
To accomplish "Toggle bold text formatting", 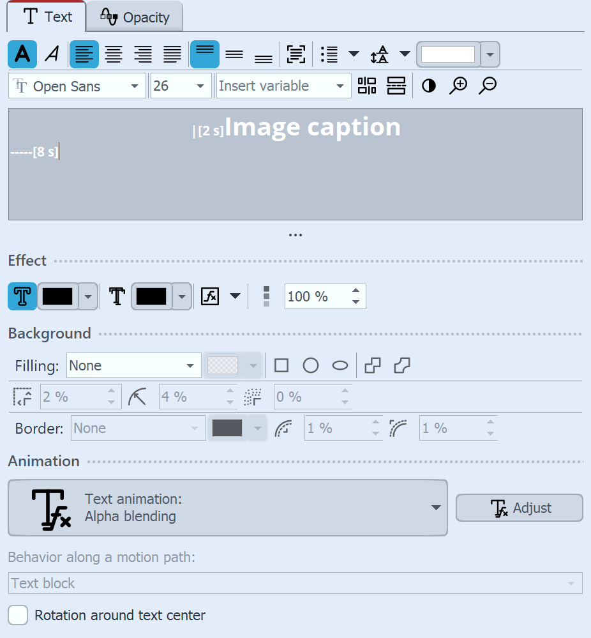I will click(22, 54).
